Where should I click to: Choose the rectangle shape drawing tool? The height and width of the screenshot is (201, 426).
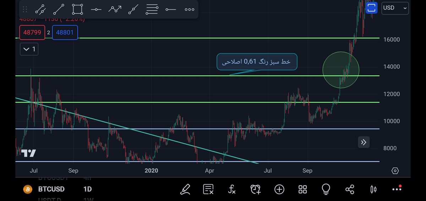coord(77,10)
